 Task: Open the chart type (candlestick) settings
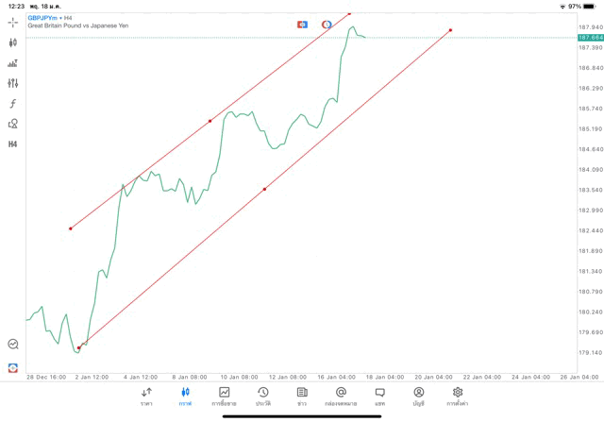pos(13,42)
